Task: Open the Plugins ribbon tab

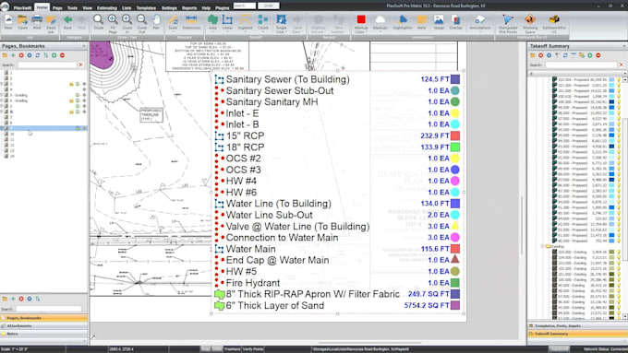Action: pyautogui.click(x=223, y=7)
